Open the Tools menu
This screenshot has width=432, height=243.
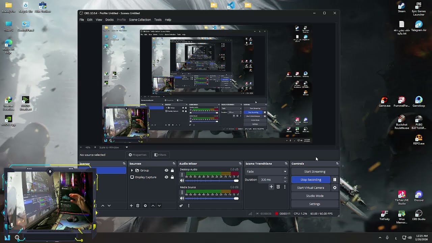[x=158, y=20]
